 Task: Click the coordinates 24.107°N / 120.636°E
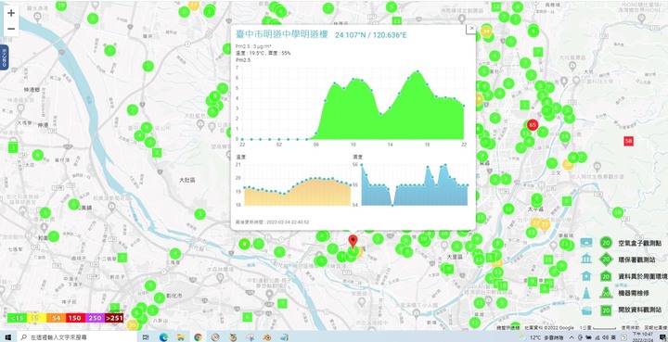point(370,35)
